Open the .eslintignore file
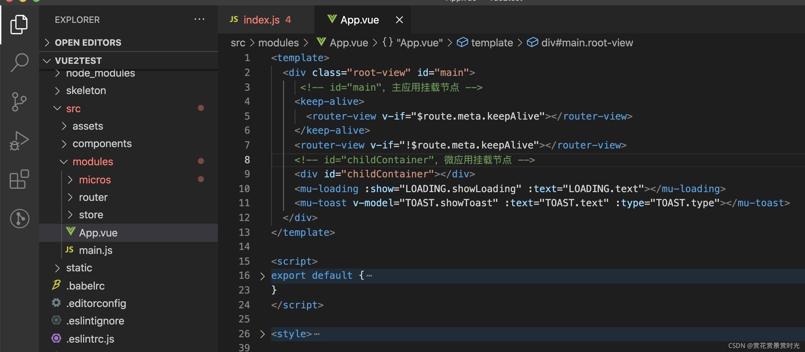This screenshot has height=352, width=805. (x=128, y=321)
